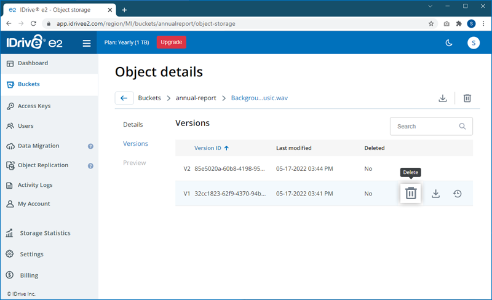Open Storage Statistics in the sidebar
Image resolution: width=492 pixels, height=300 pixels.
45,233
